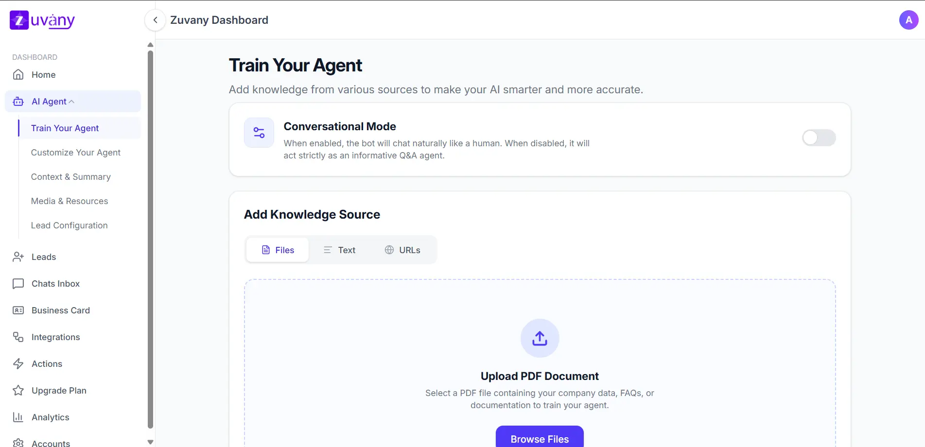Viewport: 925px width, 447px height.
Task: Open Media & Resources page
Action: (x=70, y=201)
